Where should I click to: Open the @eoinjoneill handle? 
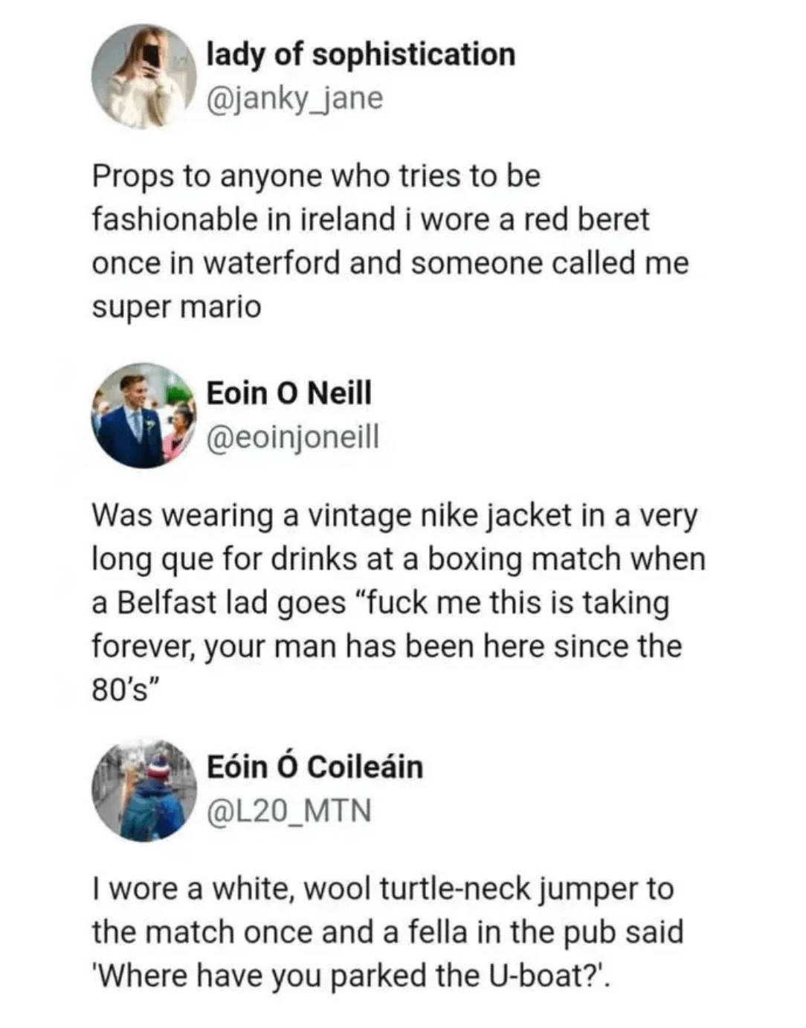(x=292, y=437)
